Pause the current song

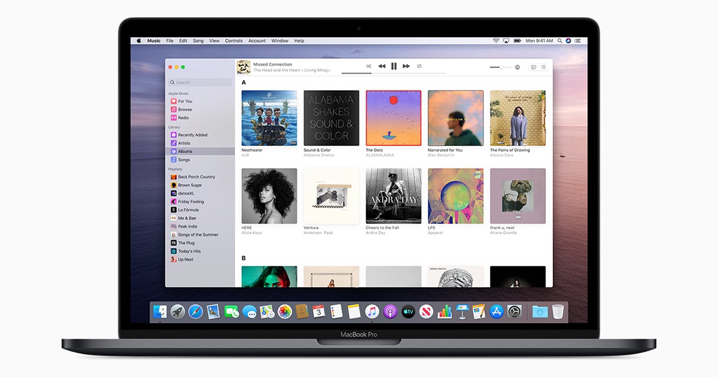tap(394, 66)
